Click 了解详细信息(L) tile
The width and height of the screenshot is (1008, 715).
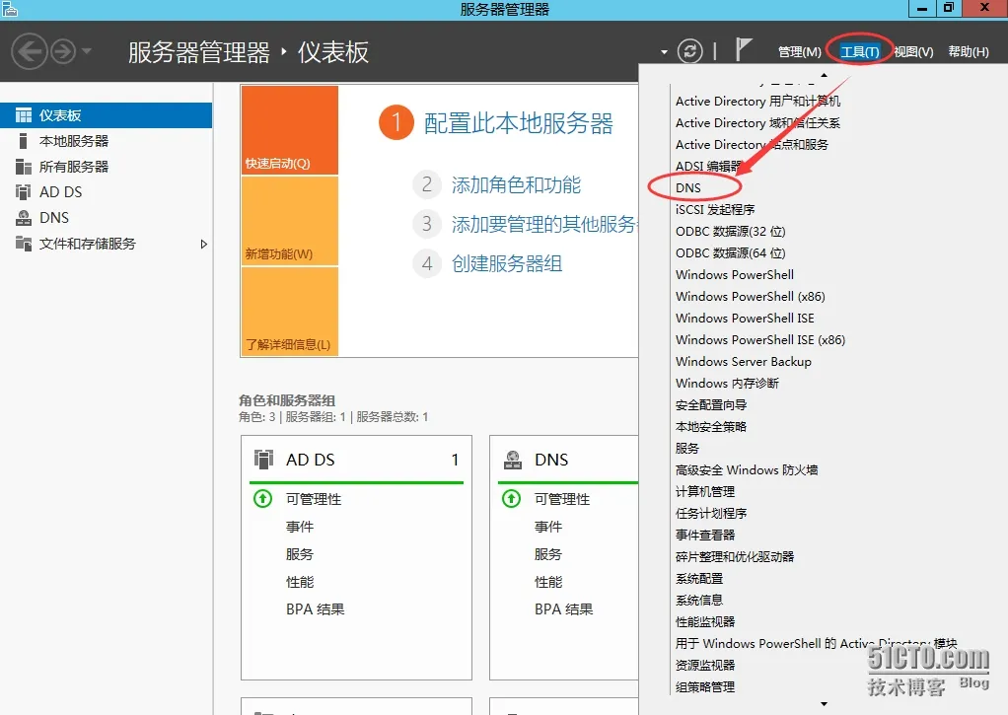pos(290,312)
